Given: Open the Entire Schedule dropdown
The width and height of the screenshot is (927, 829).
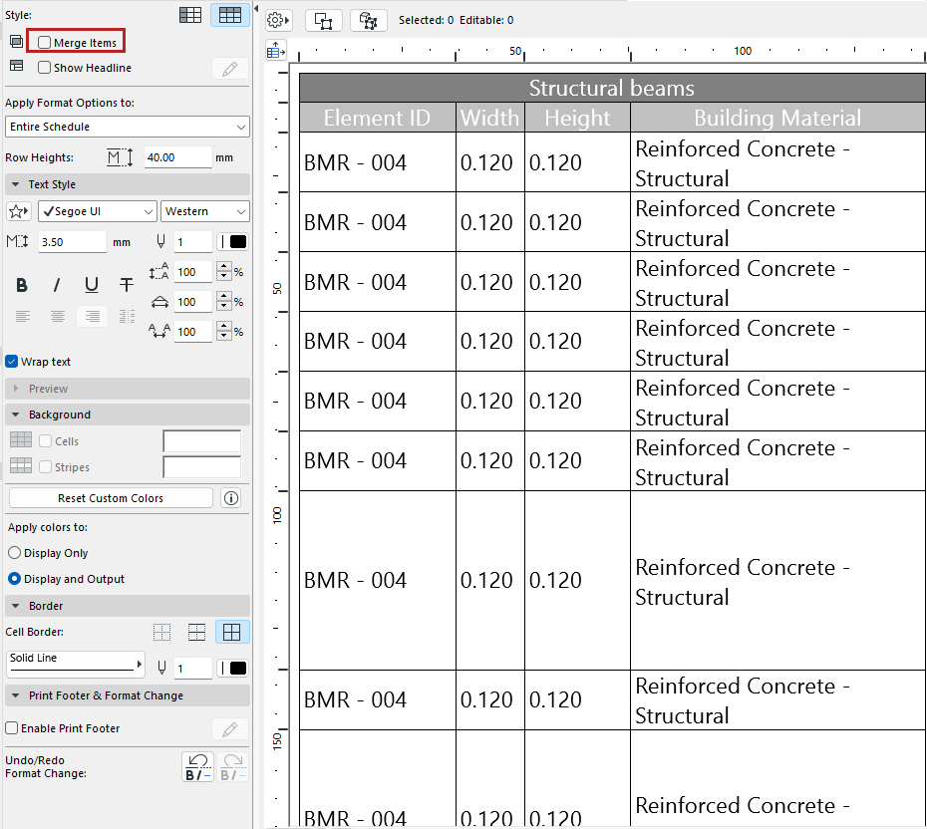Looking at the screenshot, I should (127, 127).
